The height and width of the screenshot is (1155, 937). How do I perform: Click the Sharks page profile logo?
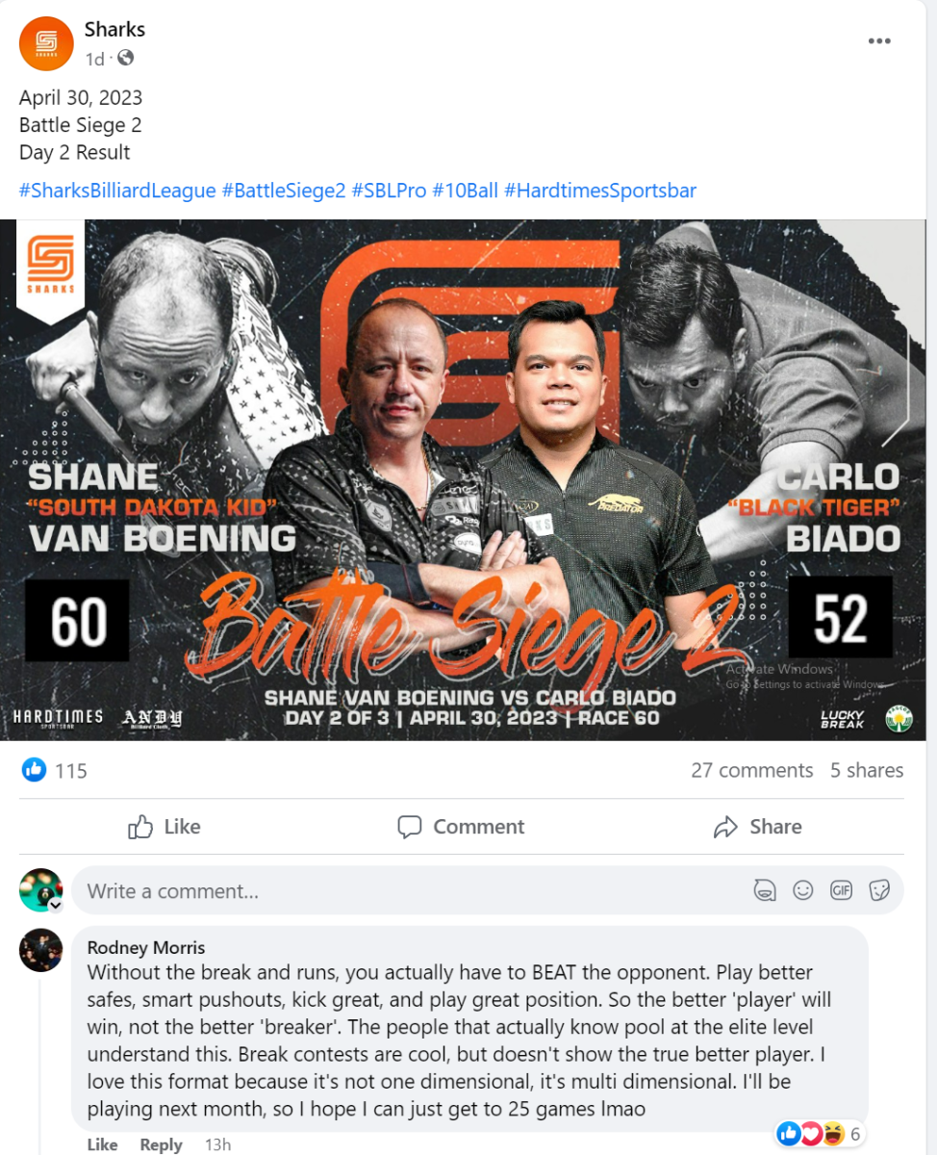click(x=46, y=44)
